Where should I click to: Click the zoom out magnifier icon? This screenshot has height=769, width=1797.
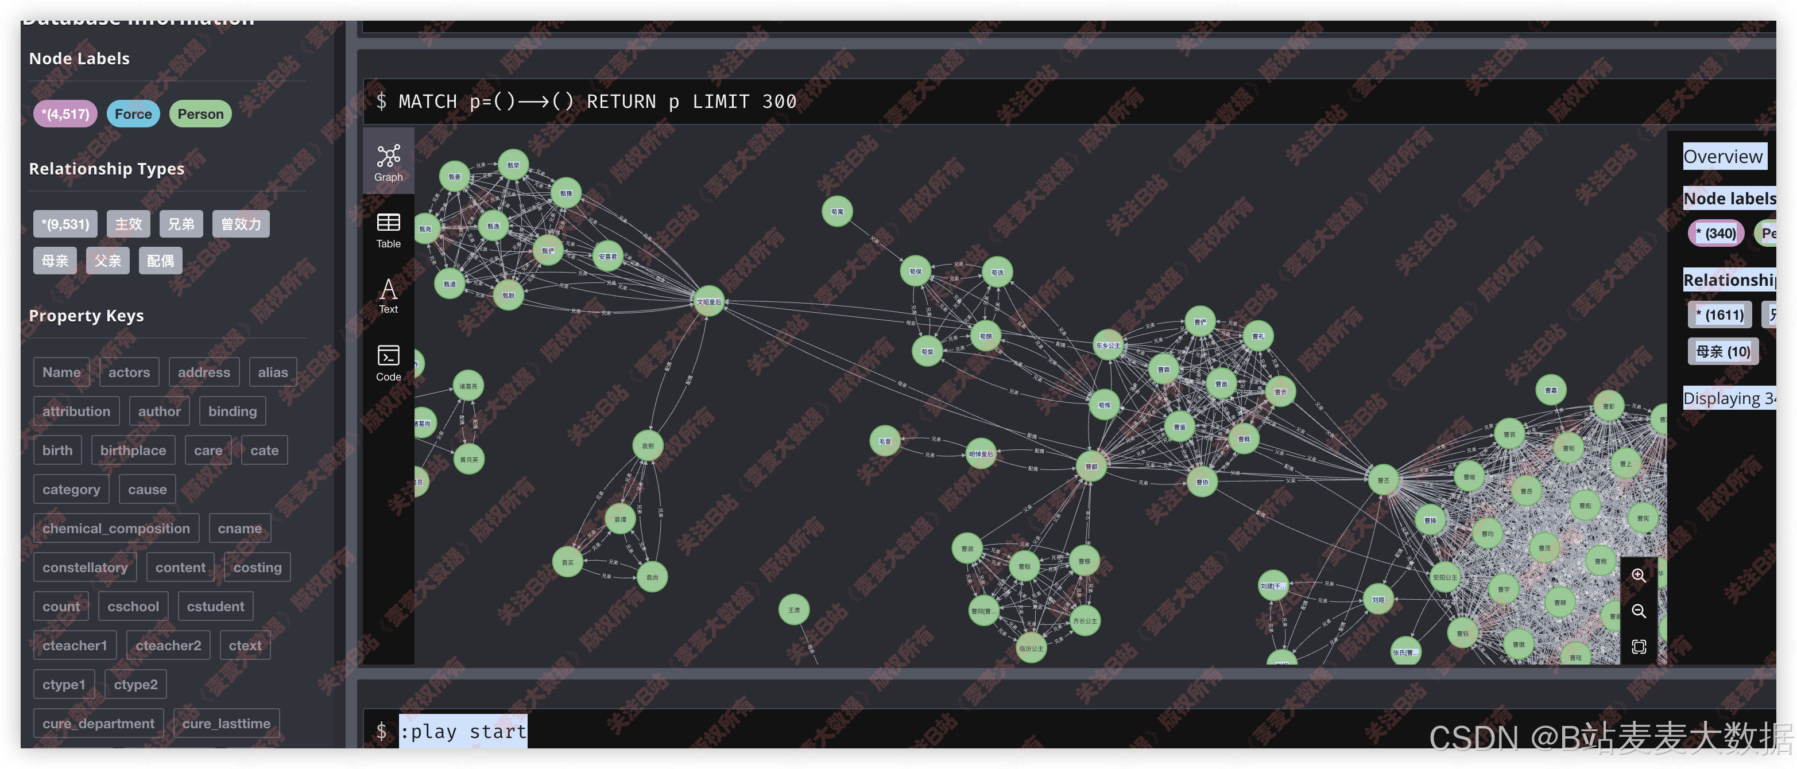(1638, 611)
